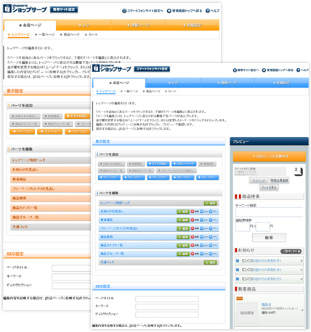The image size is (311, 332).
Task: Switch to 情報ページ tab in blue window
Action: tap(227, 83)
